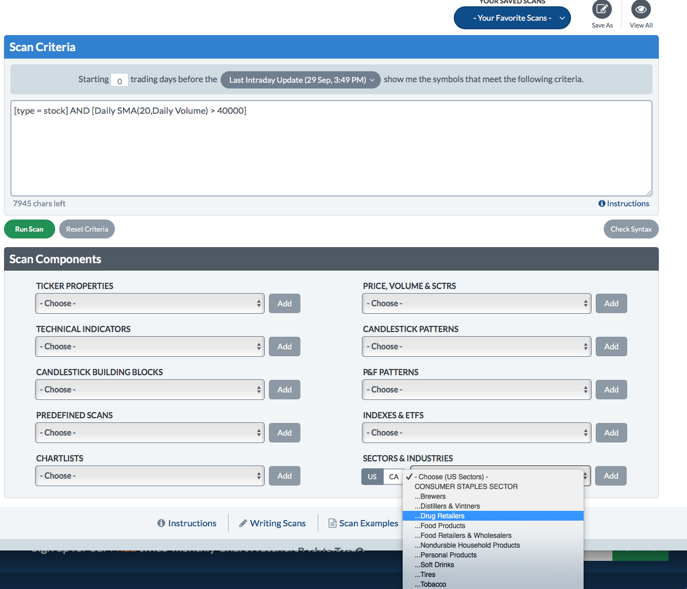Click the trading days number input field

click(119, 80)
